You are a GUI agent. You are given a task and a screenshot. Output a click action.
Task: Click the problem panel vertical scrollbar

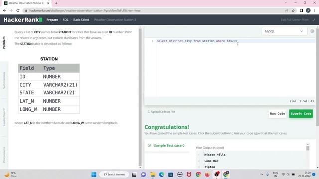click(x=140, y=97)
